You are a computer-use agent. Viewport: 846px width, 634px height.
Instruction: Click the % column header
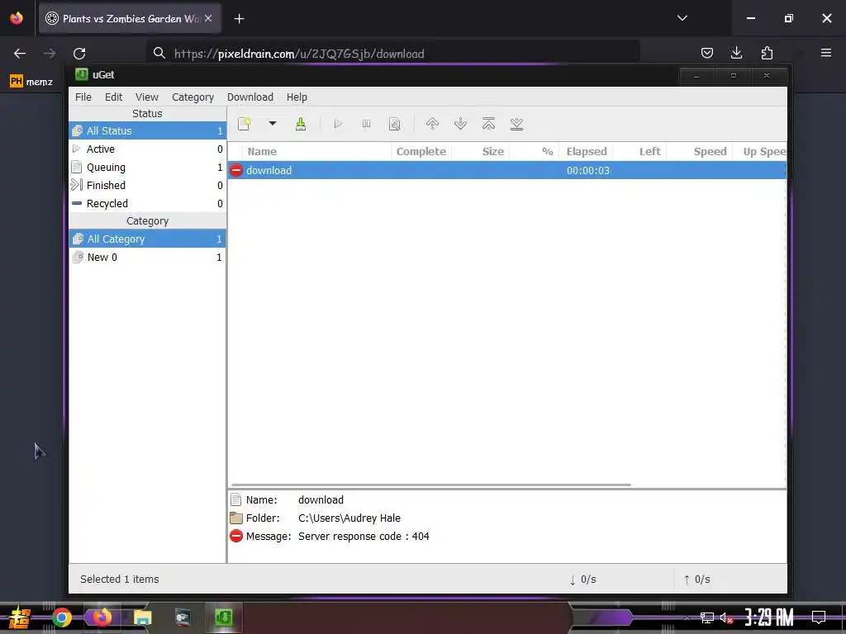(535, 152)
